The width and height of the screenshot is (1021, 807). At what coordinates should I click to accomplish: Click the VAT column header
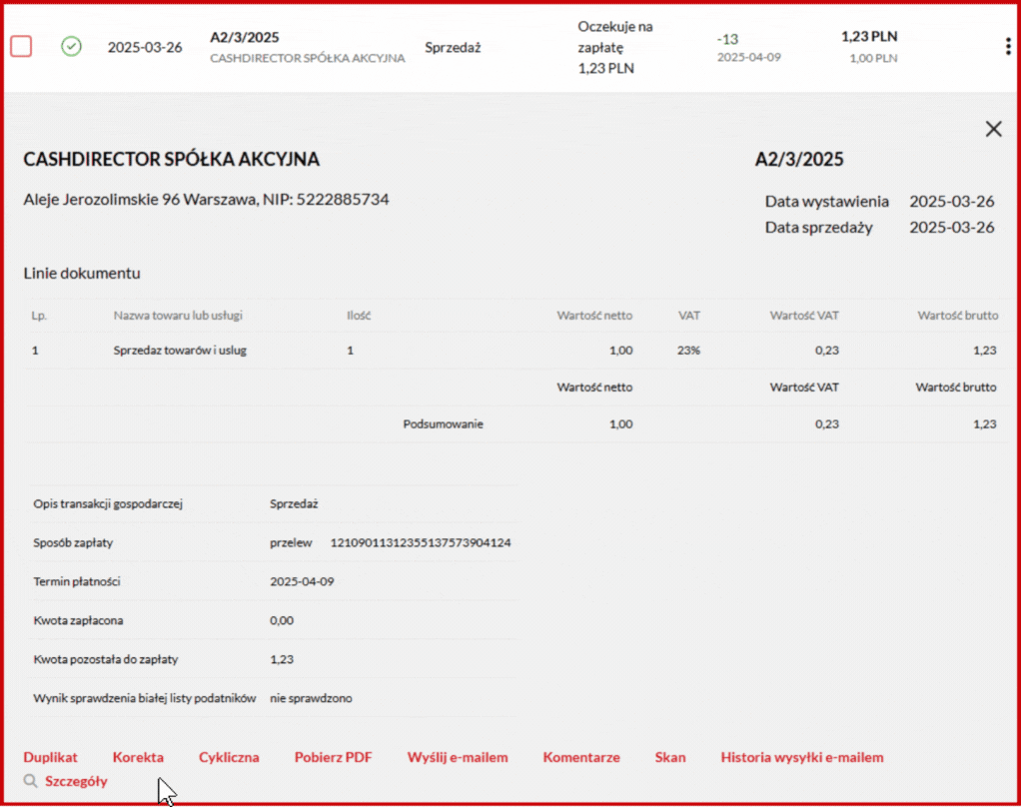pos(689,315)
